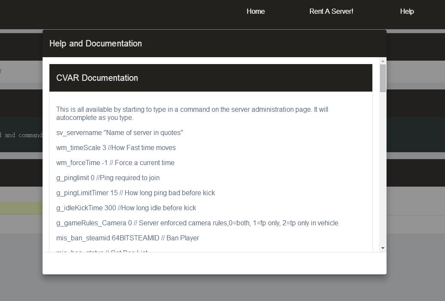The image size is (445, 301).
Task: Click the dimmed console text behind the dialog
Action: (x=21, y=135)
